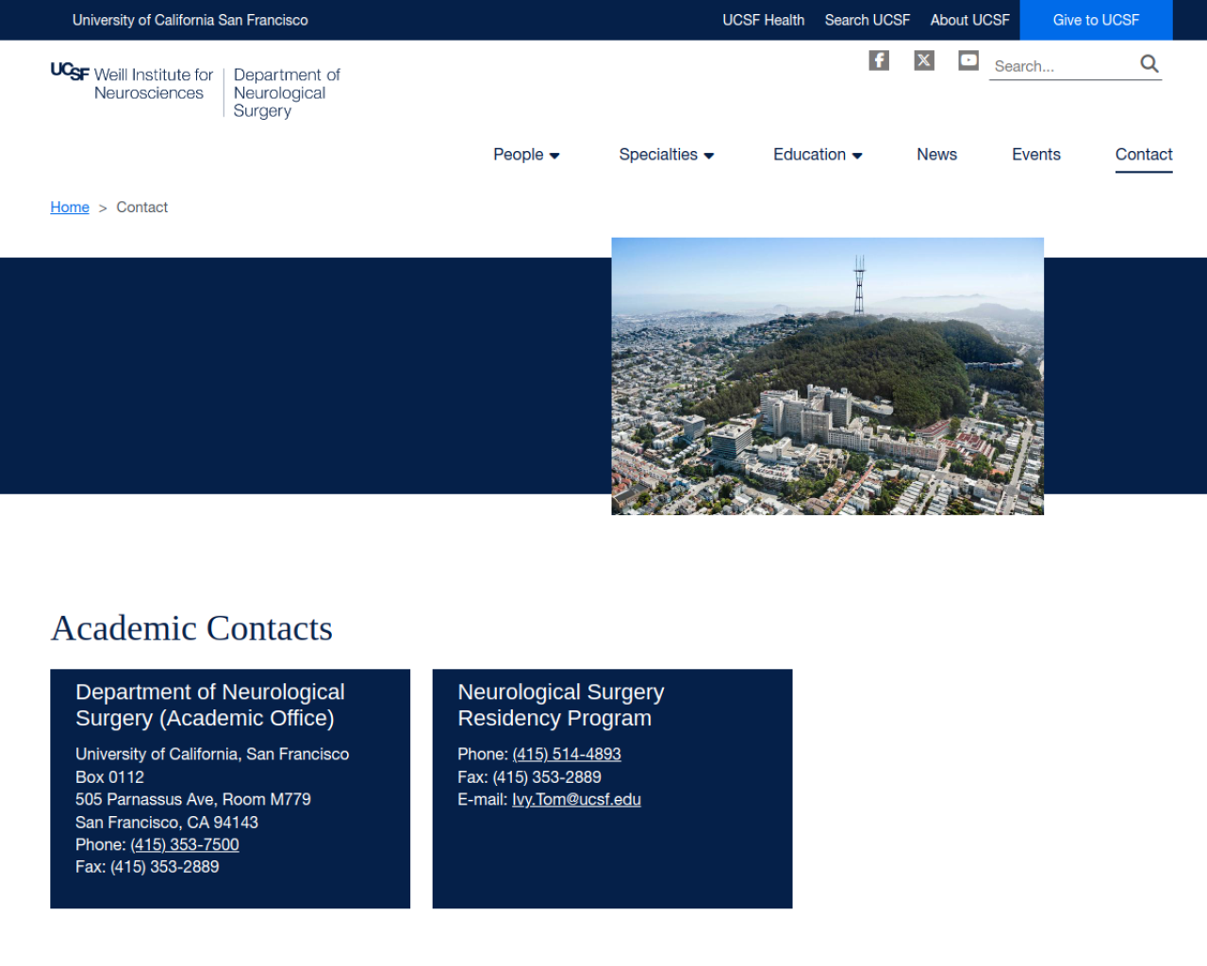The width and height of the screenshot is (1207, 966).
Task: Open the X (Twitter) social icon
Action: [924, 60]
